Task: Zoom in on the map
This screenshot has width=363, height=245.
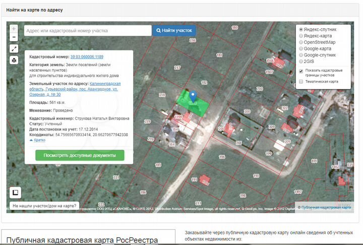Action: pyautogui.click(x=14, y=29)
